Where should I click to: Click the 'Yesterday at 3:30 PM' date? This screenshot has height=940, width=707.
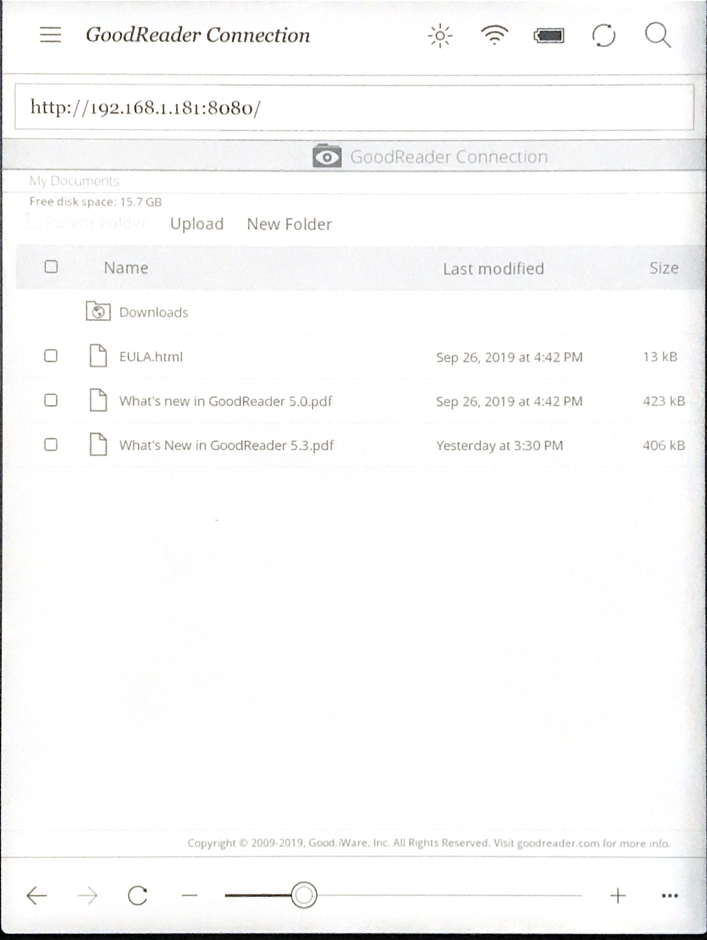click(499, 445)
